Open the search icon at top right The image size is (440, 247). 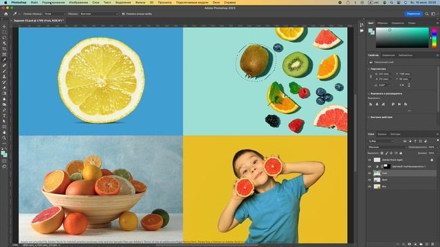pyautogui.click(x=427, y=14)
